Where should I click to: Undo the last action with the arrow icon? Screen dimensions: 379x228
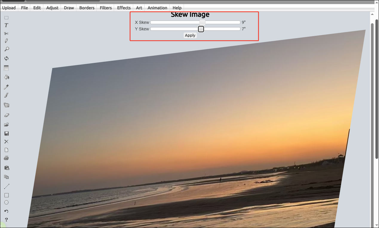(6, 211)
